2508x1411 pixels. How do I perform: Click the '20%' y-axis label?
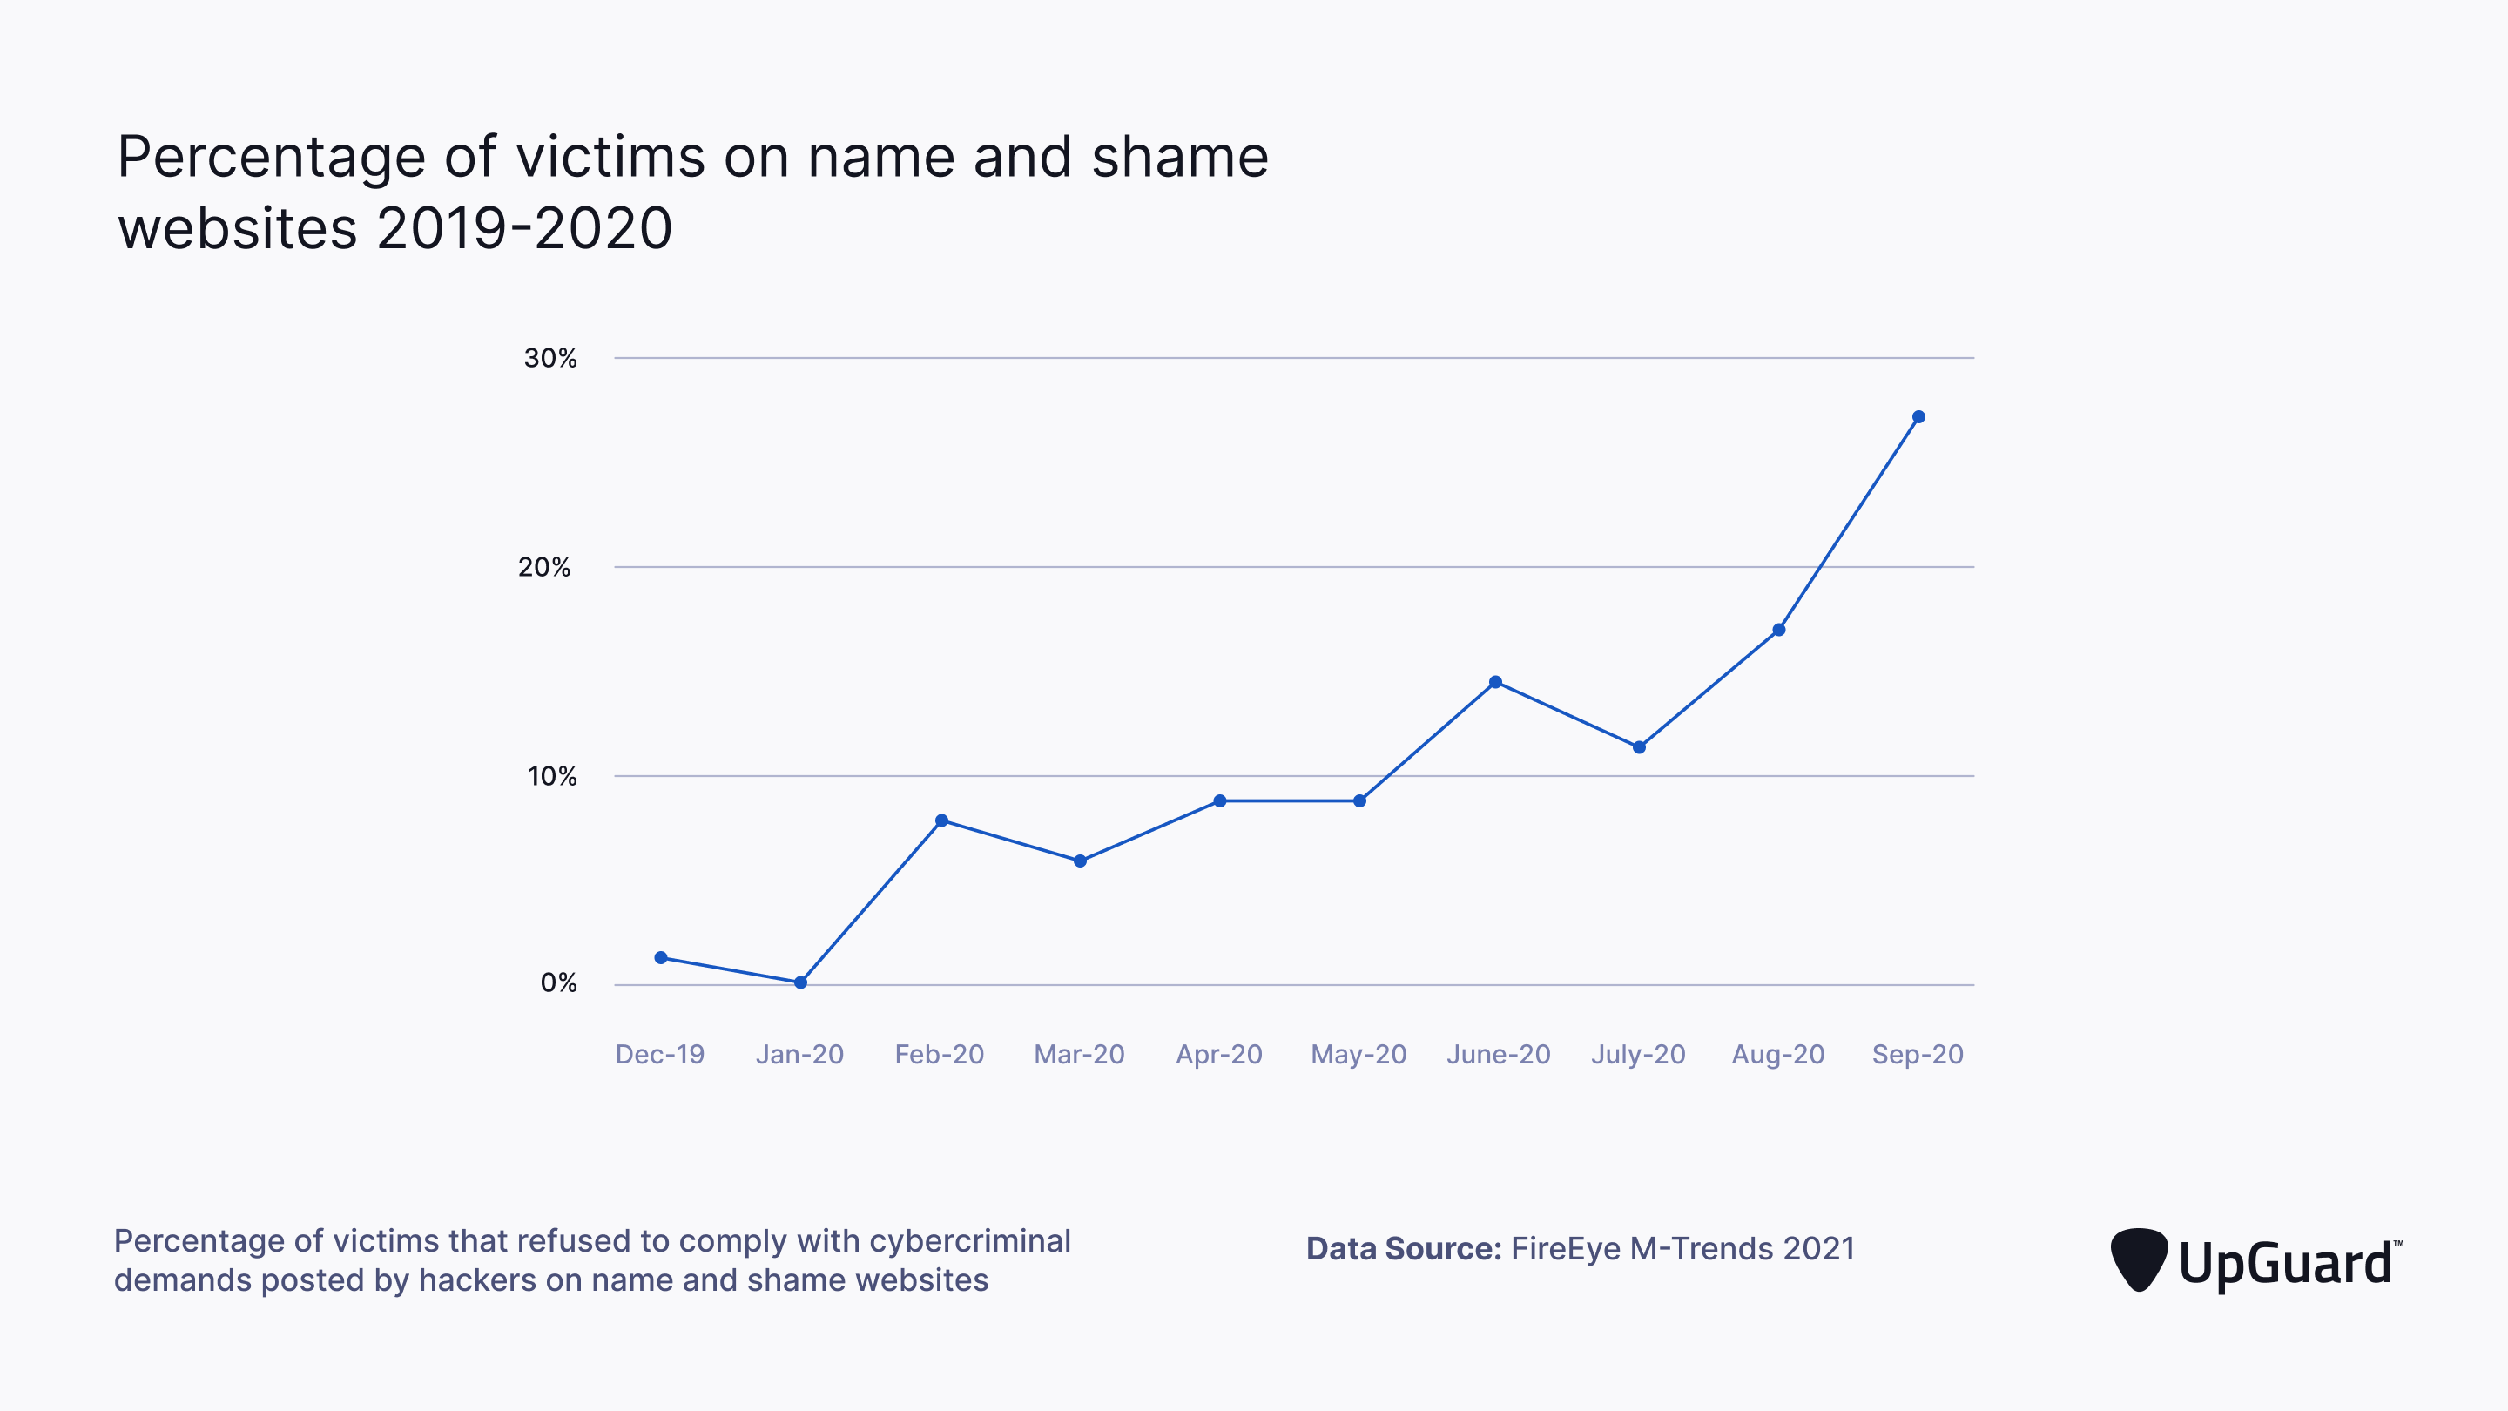[544, 567]
